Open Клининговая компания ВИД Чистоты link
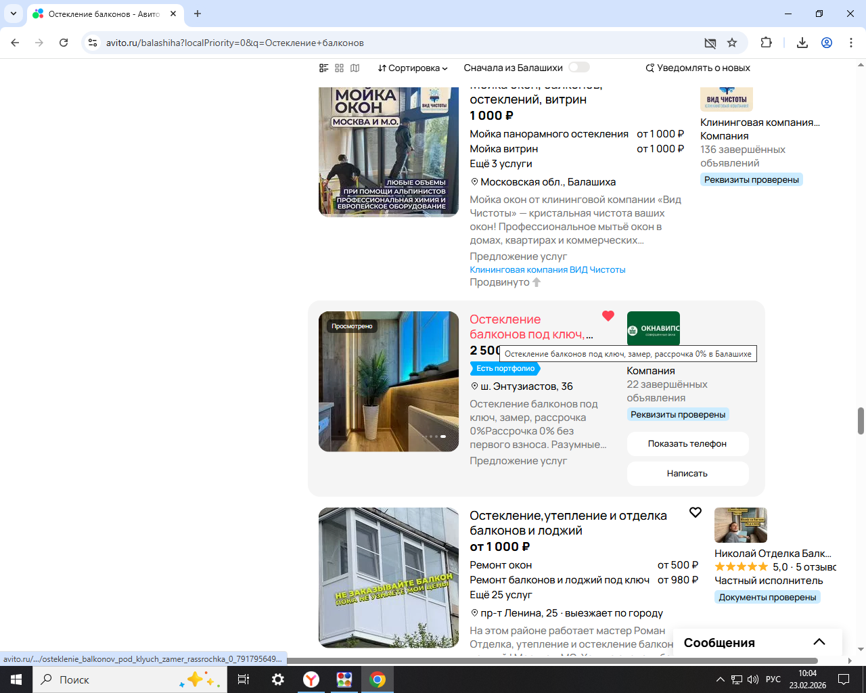866x693 pixels. (x=547, y=269)
